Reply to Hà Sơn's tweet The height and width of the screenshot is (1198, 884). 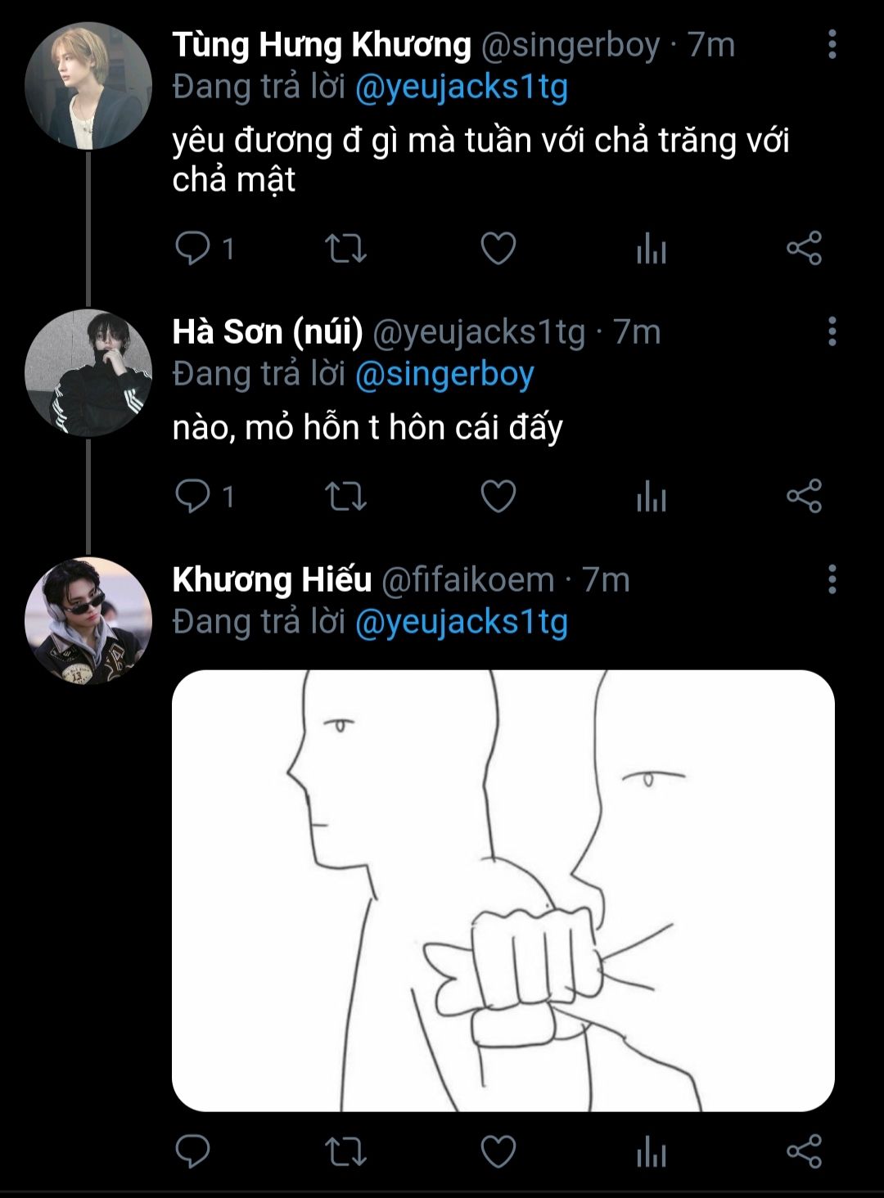tap(193, 496)
